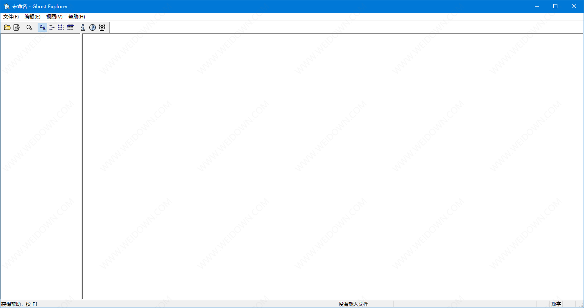Click the properties info icon
This screenshot has height=308, width=584.
click(83, 27)
